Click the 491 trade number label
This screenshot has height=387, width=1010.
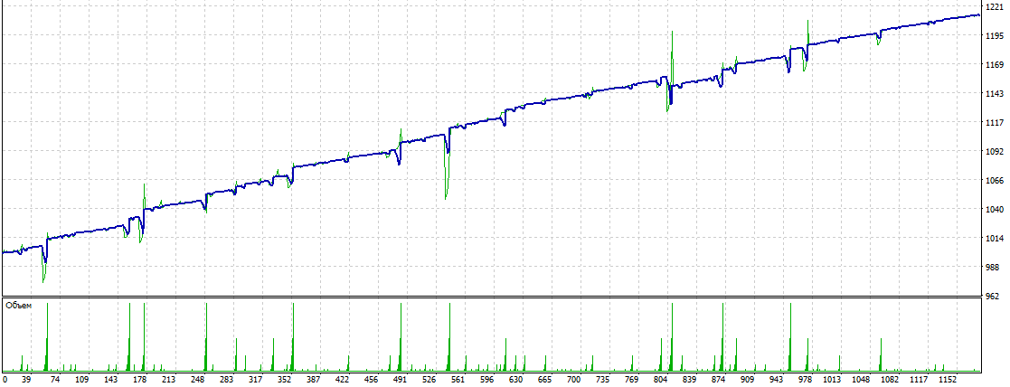[401, 380]
